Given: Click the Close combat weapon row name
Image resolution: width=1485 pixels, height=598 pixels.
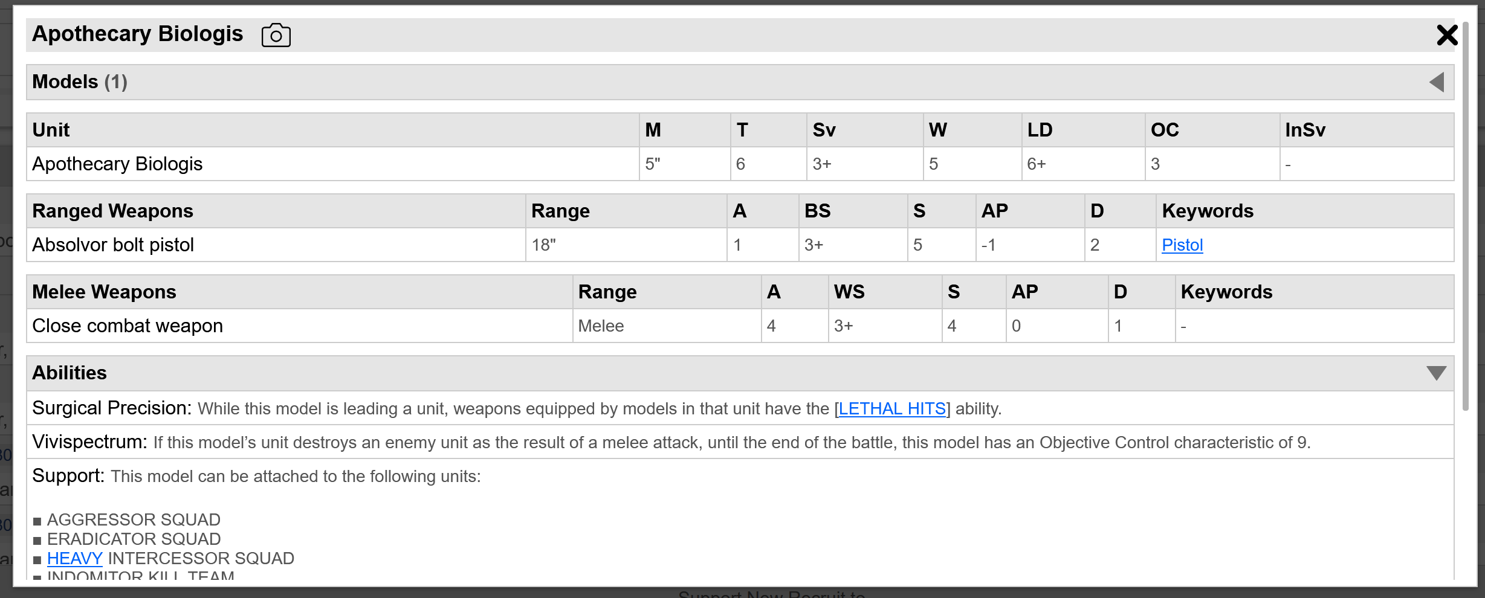Looking at the screenshot, I should tap(128, 326).
